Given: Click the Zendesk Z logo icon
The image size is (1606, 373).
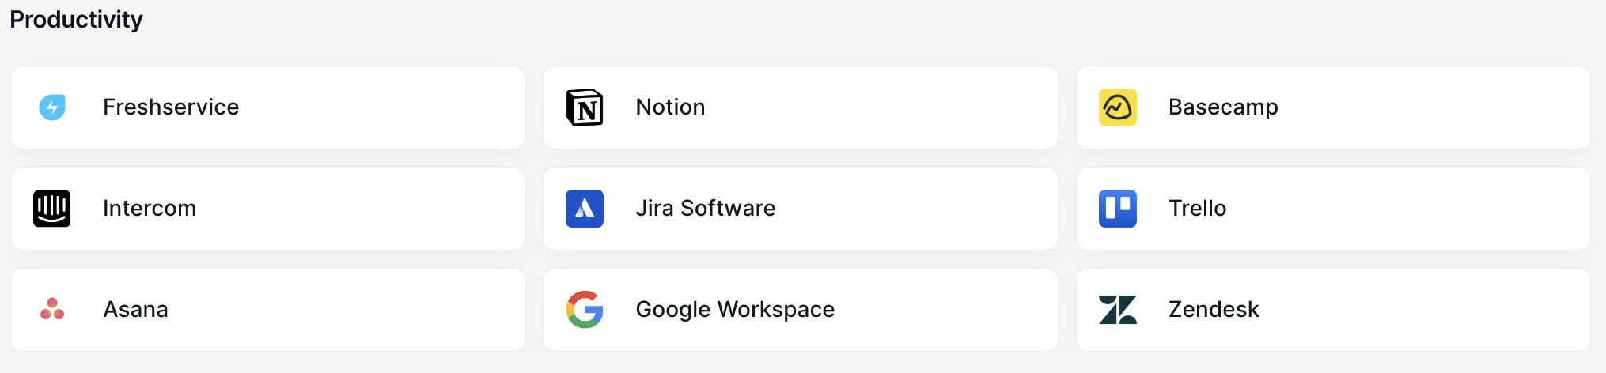Looking at the screenshot, I should [x=1117, y=310].
